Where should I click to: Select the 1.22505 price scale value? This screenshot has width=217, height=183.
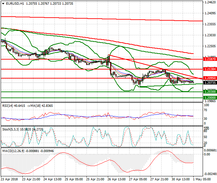(210, 46)
